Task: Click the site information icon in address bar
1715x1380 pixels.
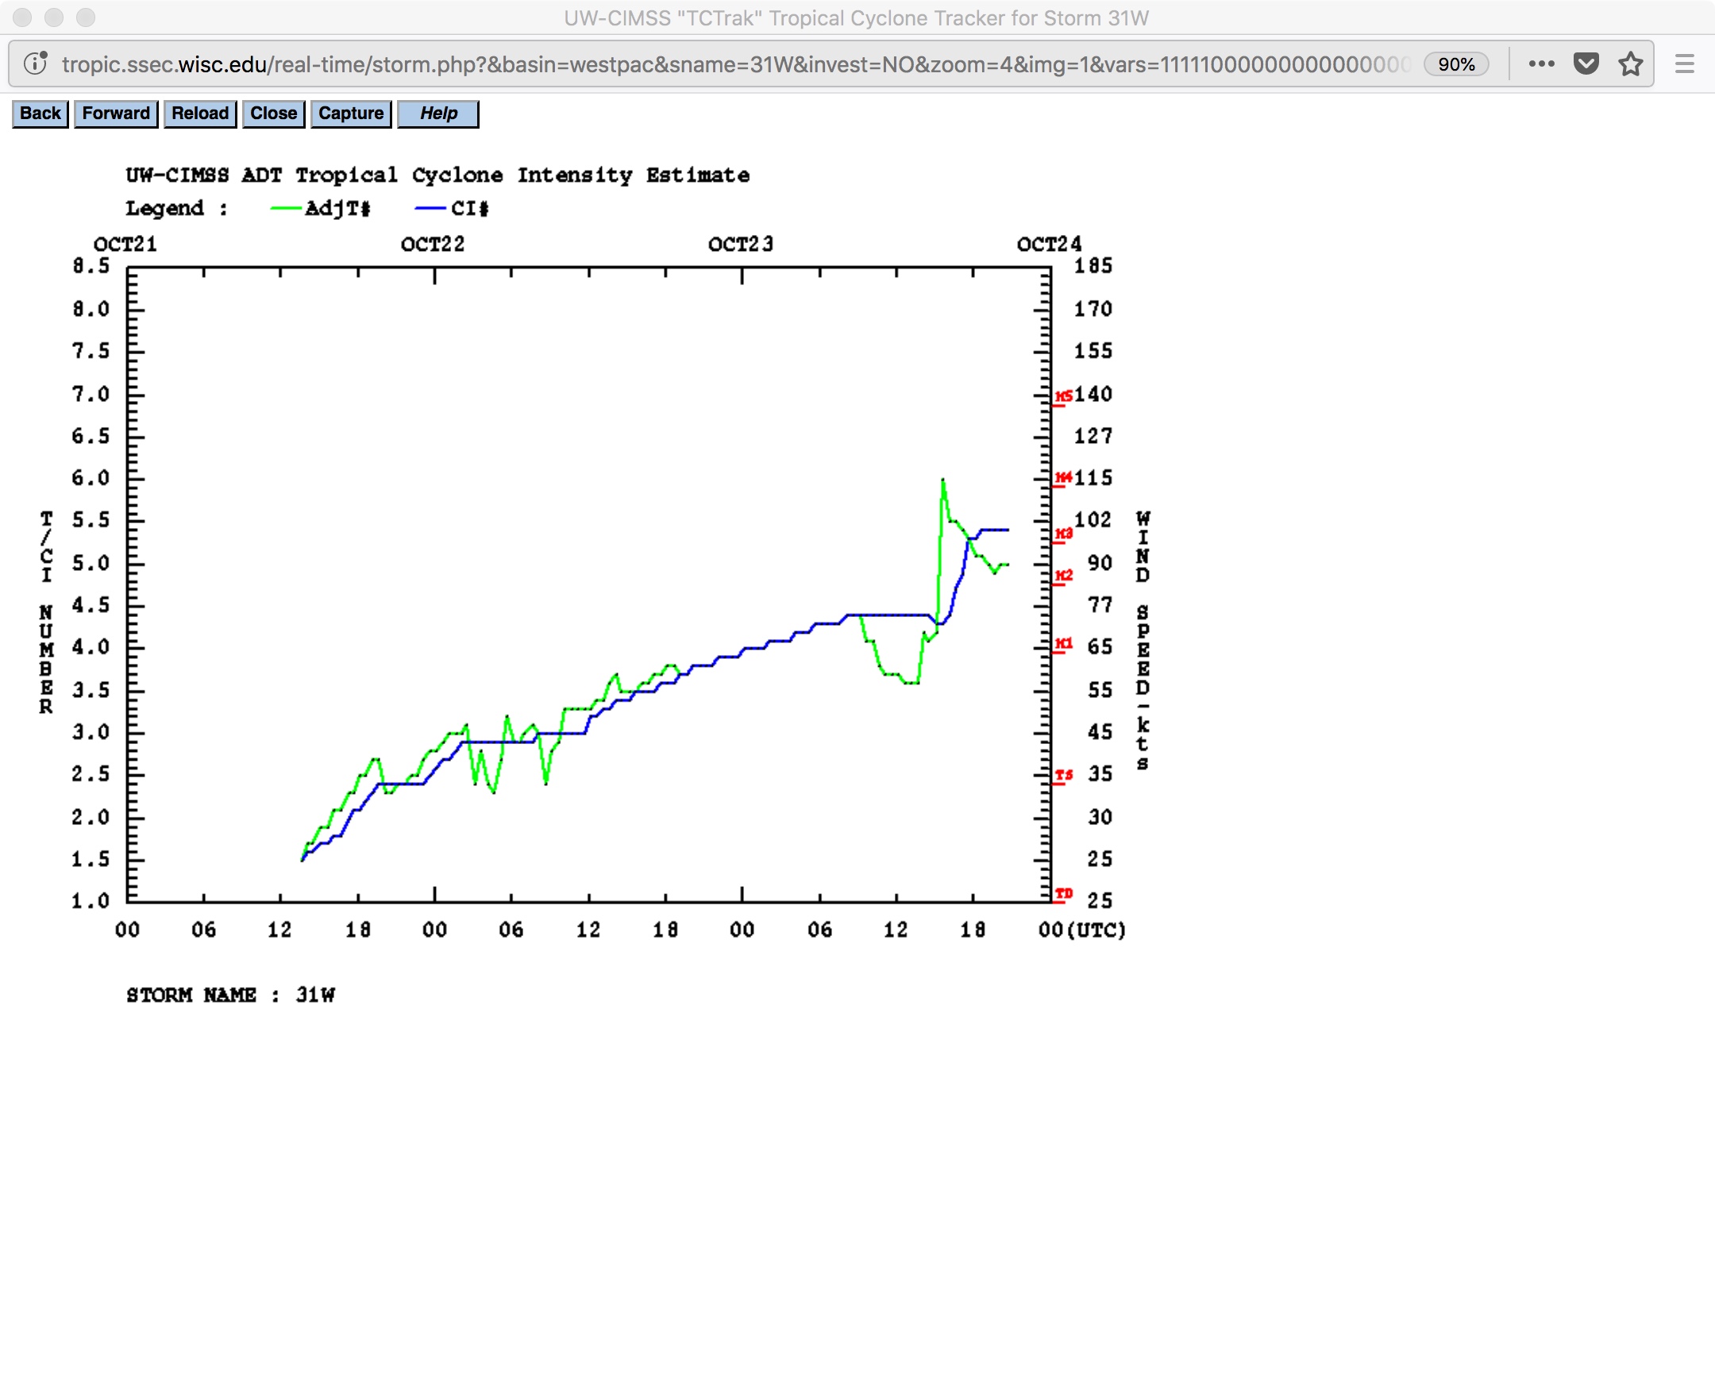Action: pyautogui.click(x=36, y=64)
